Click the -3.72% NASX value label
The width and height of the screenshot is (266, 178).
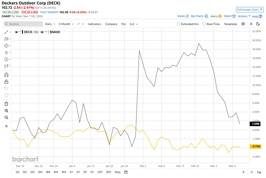point(255,146)
